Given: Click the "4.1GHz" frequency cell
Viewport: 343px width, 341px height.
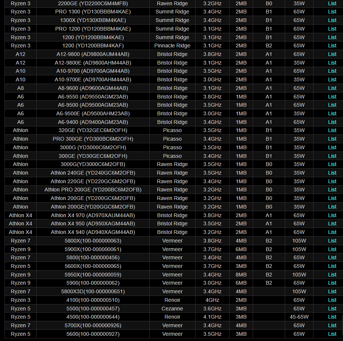Looking at the screenshot, I should [212, 317].
